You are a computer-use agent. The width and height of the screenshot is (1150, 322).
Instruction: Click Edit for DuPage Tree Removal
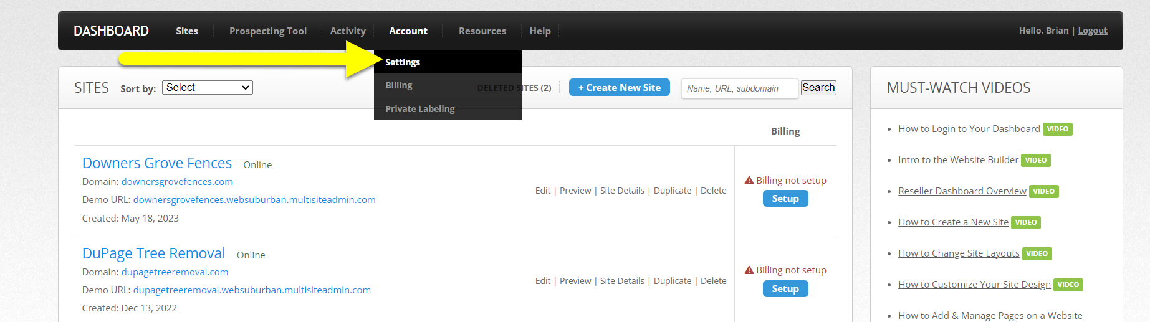pyautogui.click(x=543, y=281)
